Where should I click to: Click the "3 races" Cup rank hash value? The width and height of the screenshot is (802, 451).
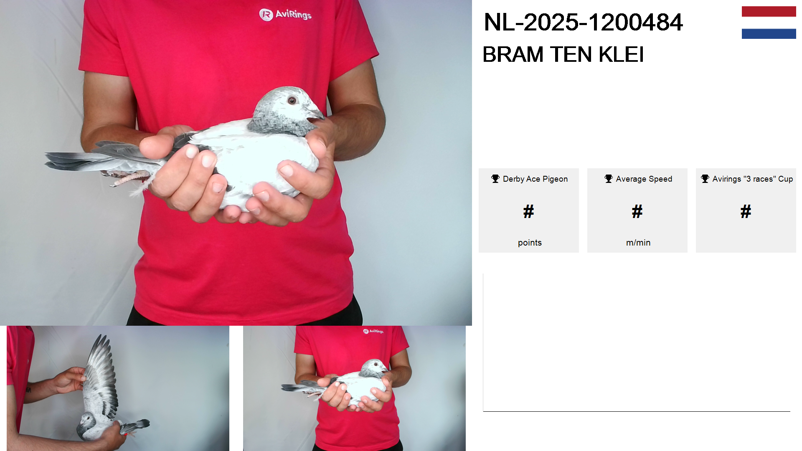pos(746,212)
